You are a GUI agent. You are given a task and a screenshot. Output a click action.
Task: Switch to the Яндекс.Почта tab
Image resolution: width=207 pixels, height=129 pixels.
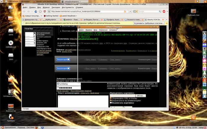click(x=93, y=19)
